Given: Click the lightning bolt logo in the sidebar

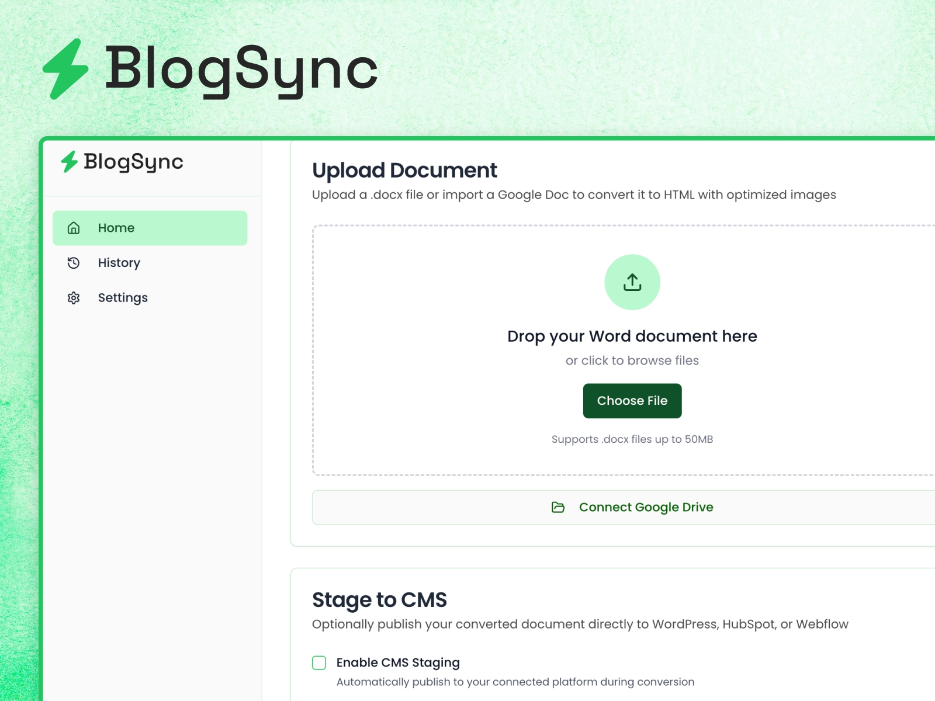Looking at the screenshot, I should (x=70, y=162).
